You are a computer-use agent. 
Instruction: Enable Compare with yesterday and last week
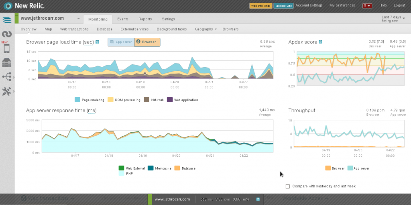point(288,187)
